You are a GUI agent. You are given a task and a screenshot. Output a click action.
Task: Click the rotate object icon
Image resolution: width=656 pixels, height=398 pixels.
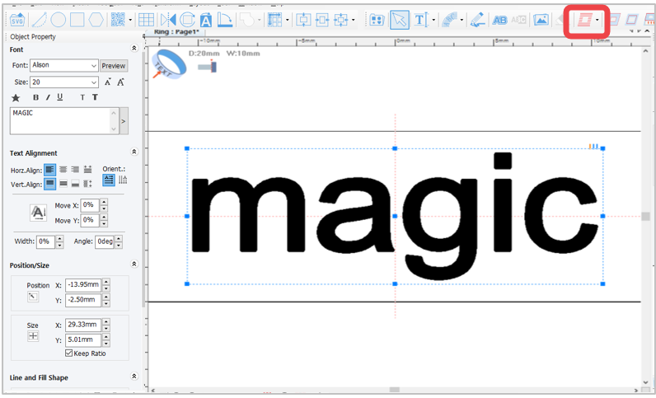tap(187, 20)
